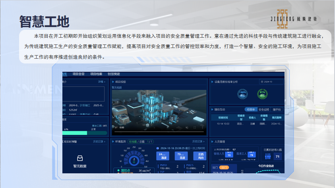Viewport: 335px width, 188px height.
Task: Open the 智慧党建 tab
Action: 114,74
